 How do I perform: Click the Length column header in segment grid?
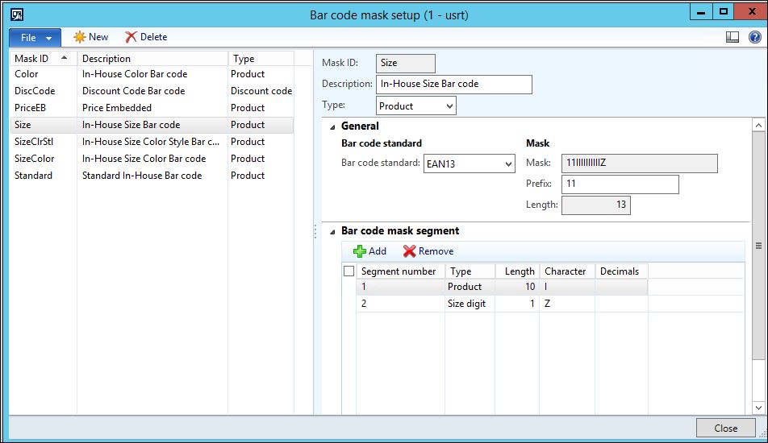pos(517,271)
